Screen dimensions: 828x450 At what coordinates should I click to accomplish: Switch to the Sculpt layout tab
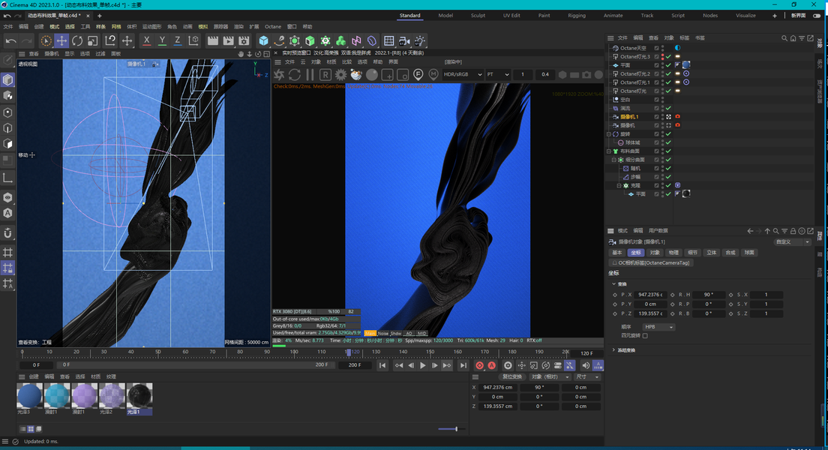click(478, 15)
